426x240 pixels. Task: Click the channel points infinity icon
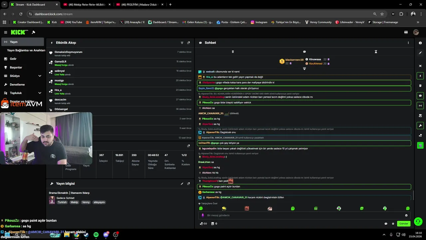203,224
